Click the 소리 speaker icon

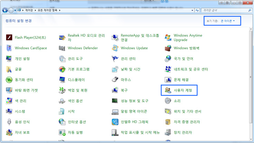coord(168,101)
